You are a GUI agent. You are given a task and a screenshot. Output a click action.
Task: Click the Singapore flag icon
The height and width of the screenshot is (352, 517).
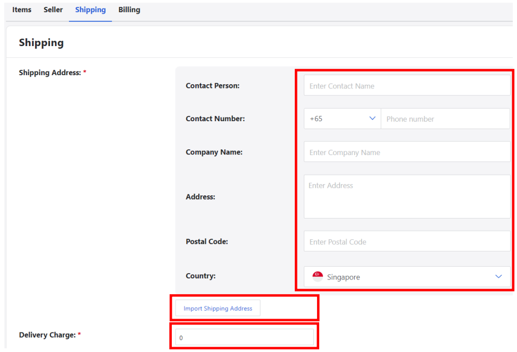[318, 277]
